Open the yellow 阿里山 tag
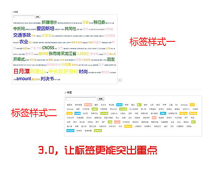The height and width of the screenshot is (183, 213). pos(37,72)
